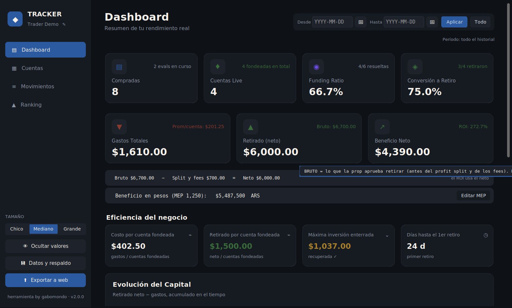Open the Hasta date calendar picker icon
Viewport: 512px width, 308px height.
click(432, 22)
